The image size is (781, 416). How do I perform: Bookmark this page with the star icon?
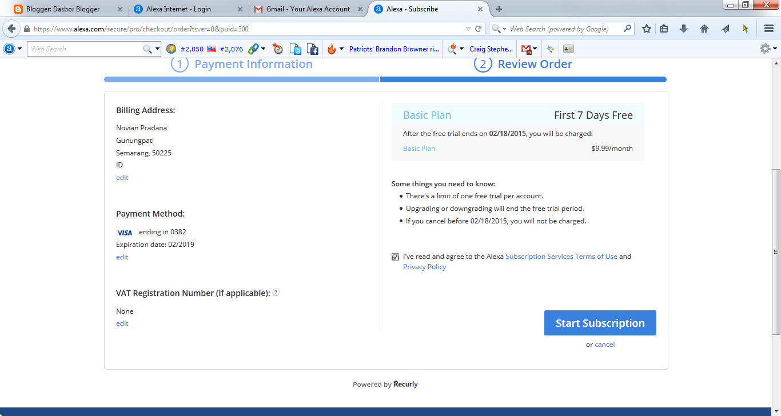pos(647,29)
